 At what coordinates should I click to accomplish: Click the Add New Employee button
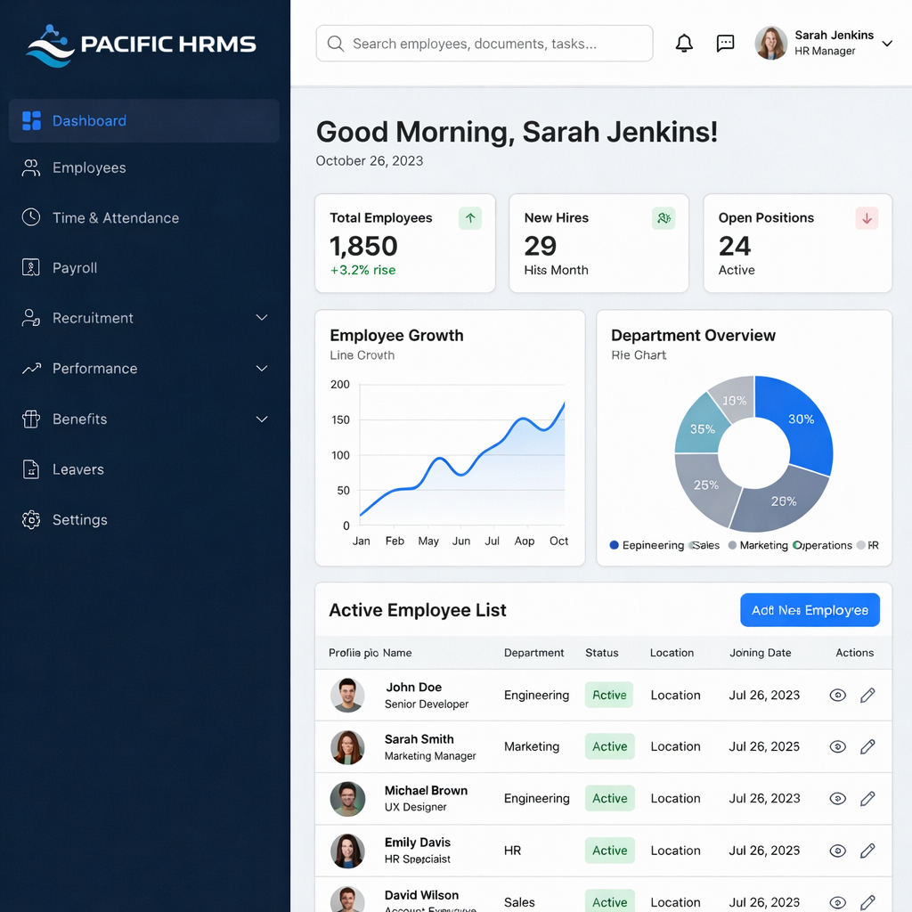[x=810, y=610]
